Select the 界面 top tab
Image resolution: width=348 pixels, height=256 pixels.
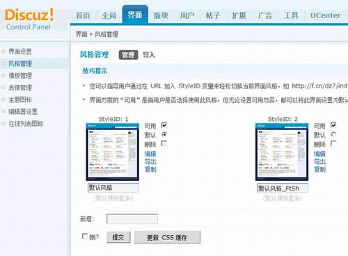[135, 15]
